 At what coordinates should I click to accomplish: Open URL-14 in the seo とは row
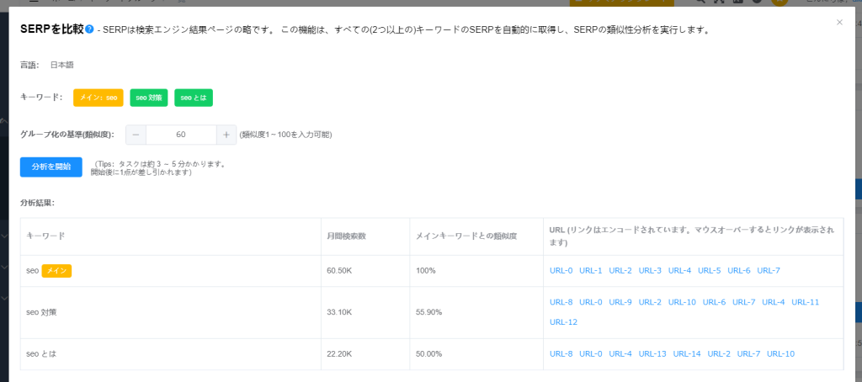(x=687, y=354)
